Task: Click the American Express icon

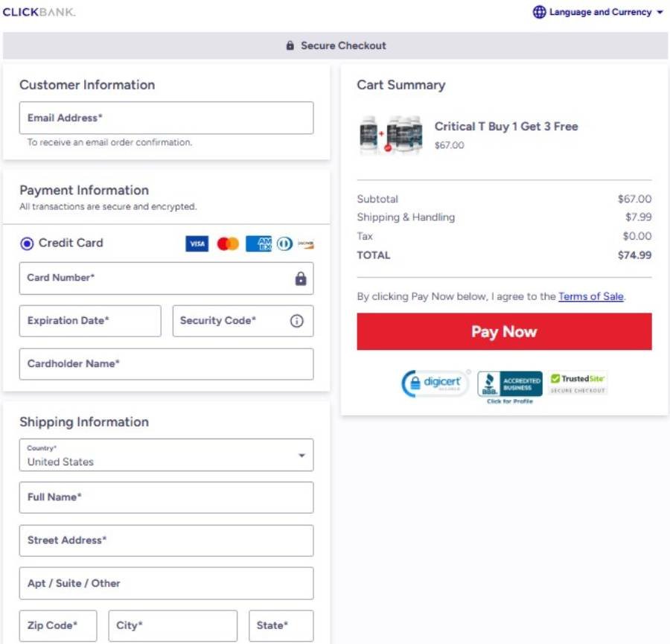Action: click(x=257, y=243)
